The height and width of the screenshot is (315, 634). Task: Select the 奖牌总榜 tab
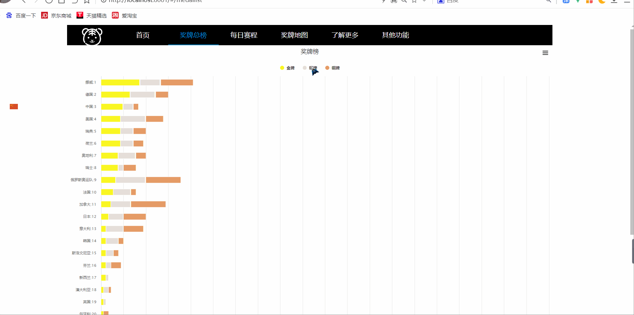(x=193, y=35)
